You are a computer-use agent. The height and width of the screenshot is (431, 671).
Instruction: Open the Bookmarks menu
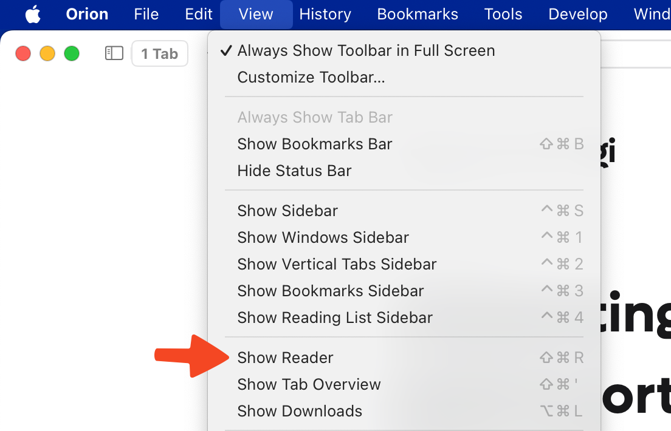(418, 14)
